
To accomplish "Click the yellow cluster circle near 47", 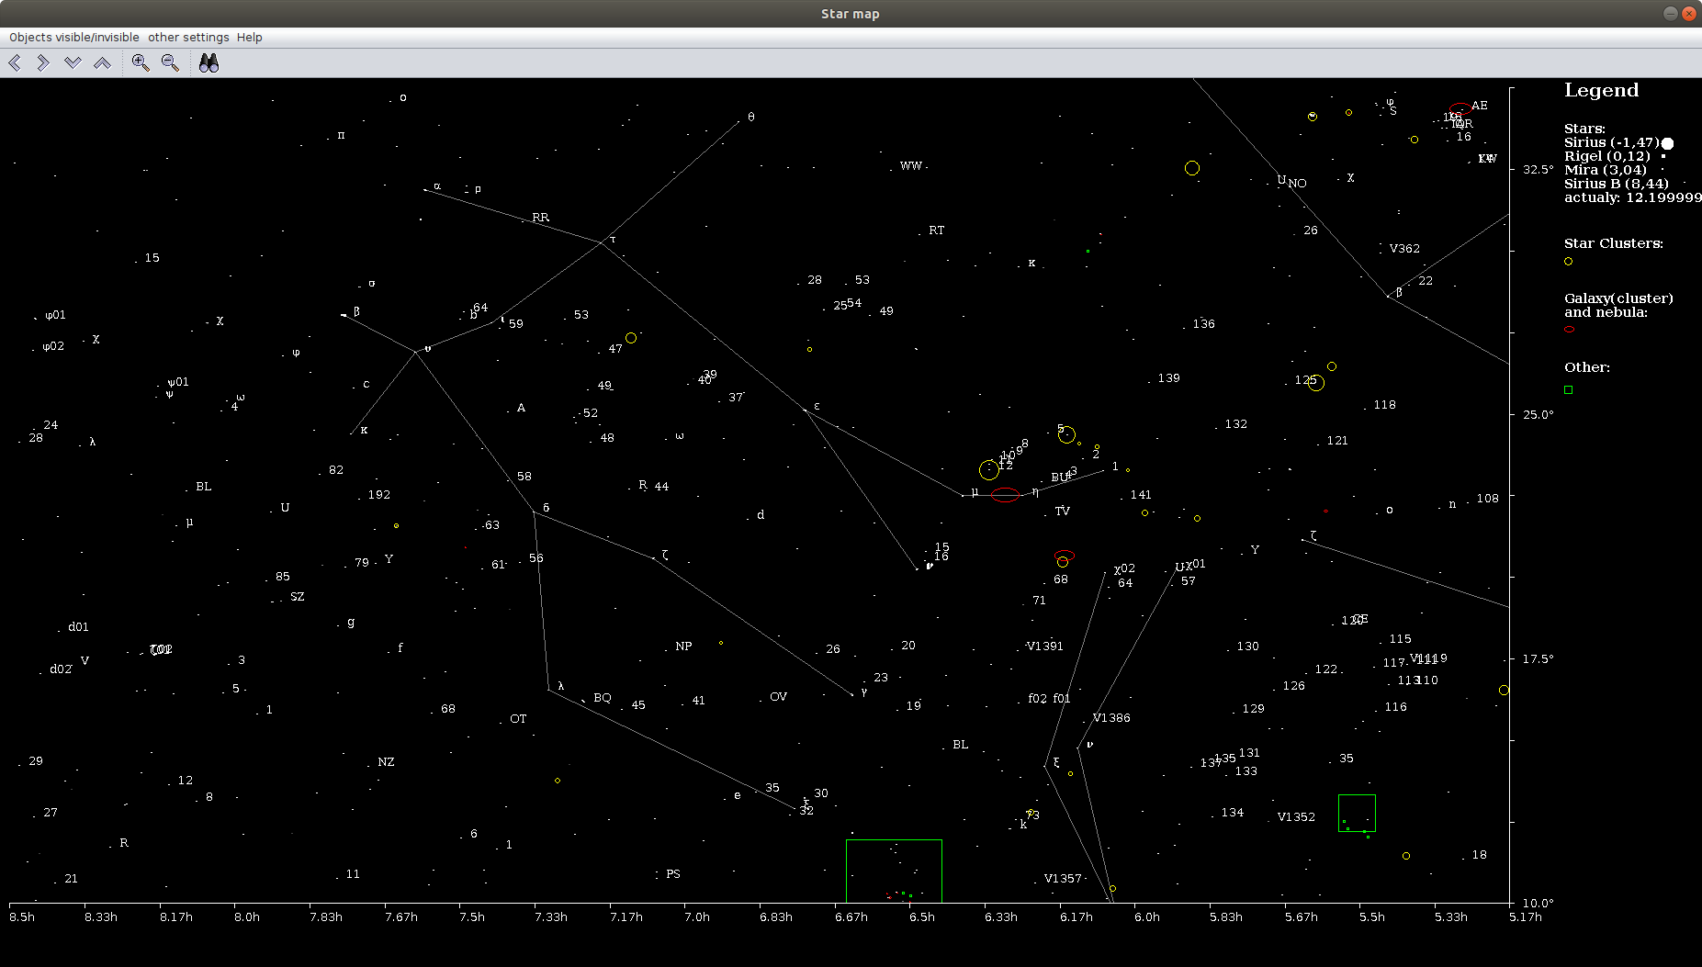I will tap(631, 338).
